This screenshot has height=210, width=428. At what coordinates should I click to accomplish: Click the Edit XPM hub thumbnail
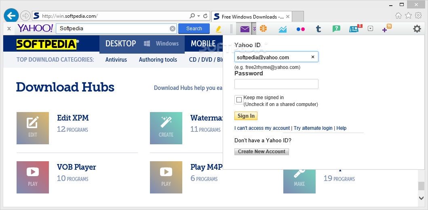click(33, 128)
